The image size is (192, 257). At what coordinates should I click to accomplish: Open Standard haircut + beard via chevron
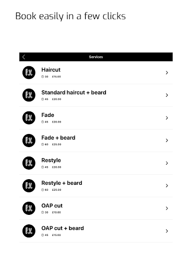point(166,95)
